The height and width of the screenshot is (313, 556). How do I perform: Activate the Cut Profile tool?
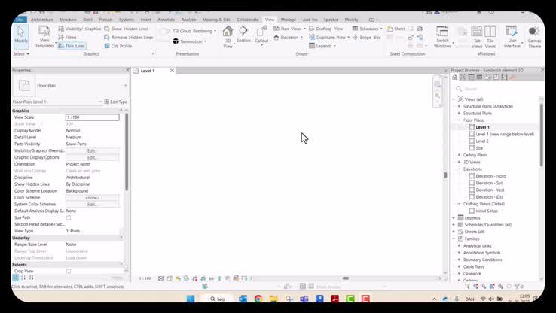tap(118, 46)
